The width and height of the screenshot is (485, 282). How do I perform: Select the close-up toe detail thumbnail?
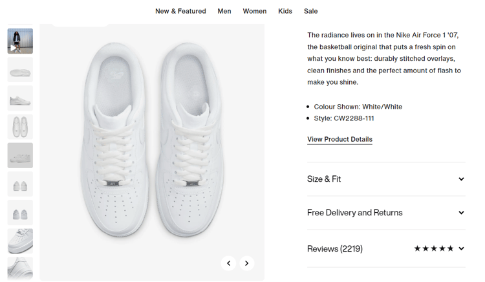pyautogui.click(x=20, y=241)
